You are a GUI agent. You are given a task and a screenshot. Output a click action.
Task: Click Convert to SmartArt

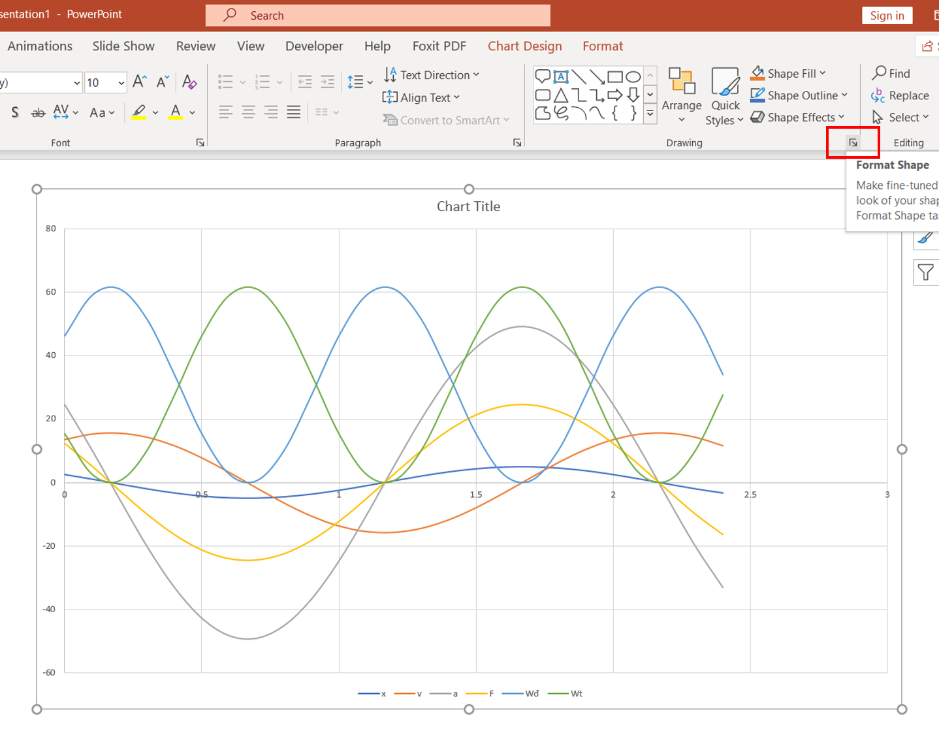tap(446, 120)
